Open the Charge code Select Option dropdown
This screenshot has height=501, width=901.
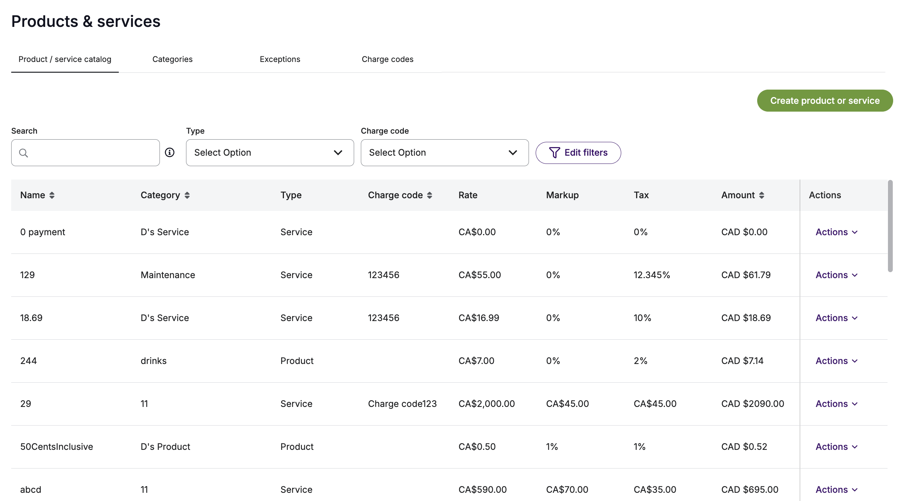click(445, 153)
